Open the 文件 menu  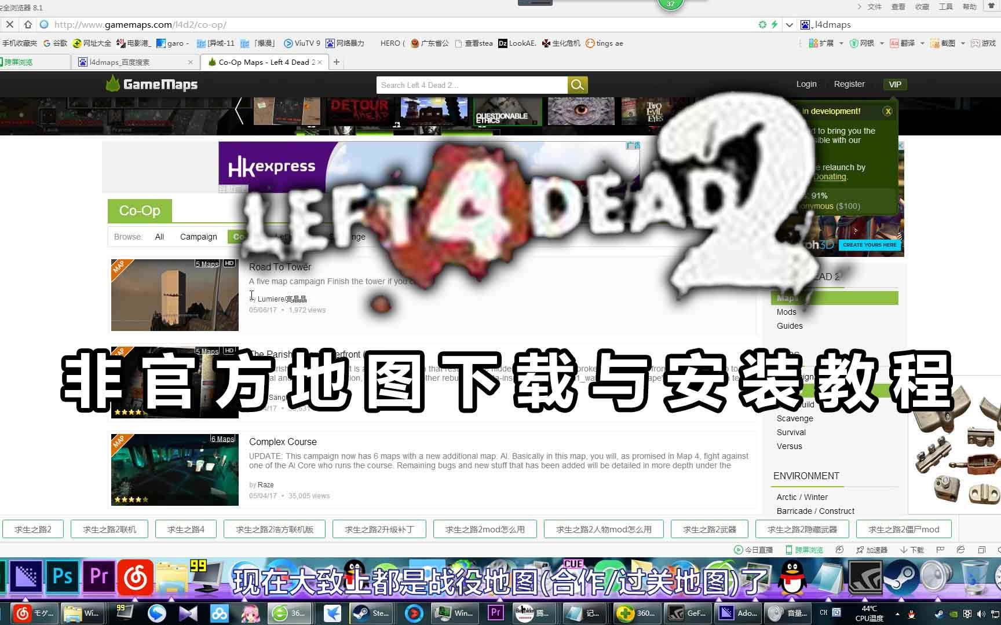click(x=874, y=7)
